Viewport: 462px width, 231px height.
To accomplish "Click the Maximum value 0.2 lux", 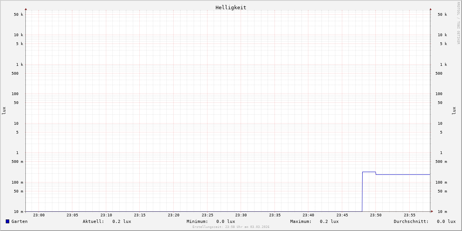I will (x=329, y=221).
